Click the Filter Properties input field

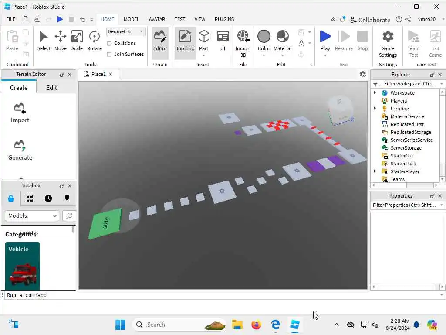(405, 205)
